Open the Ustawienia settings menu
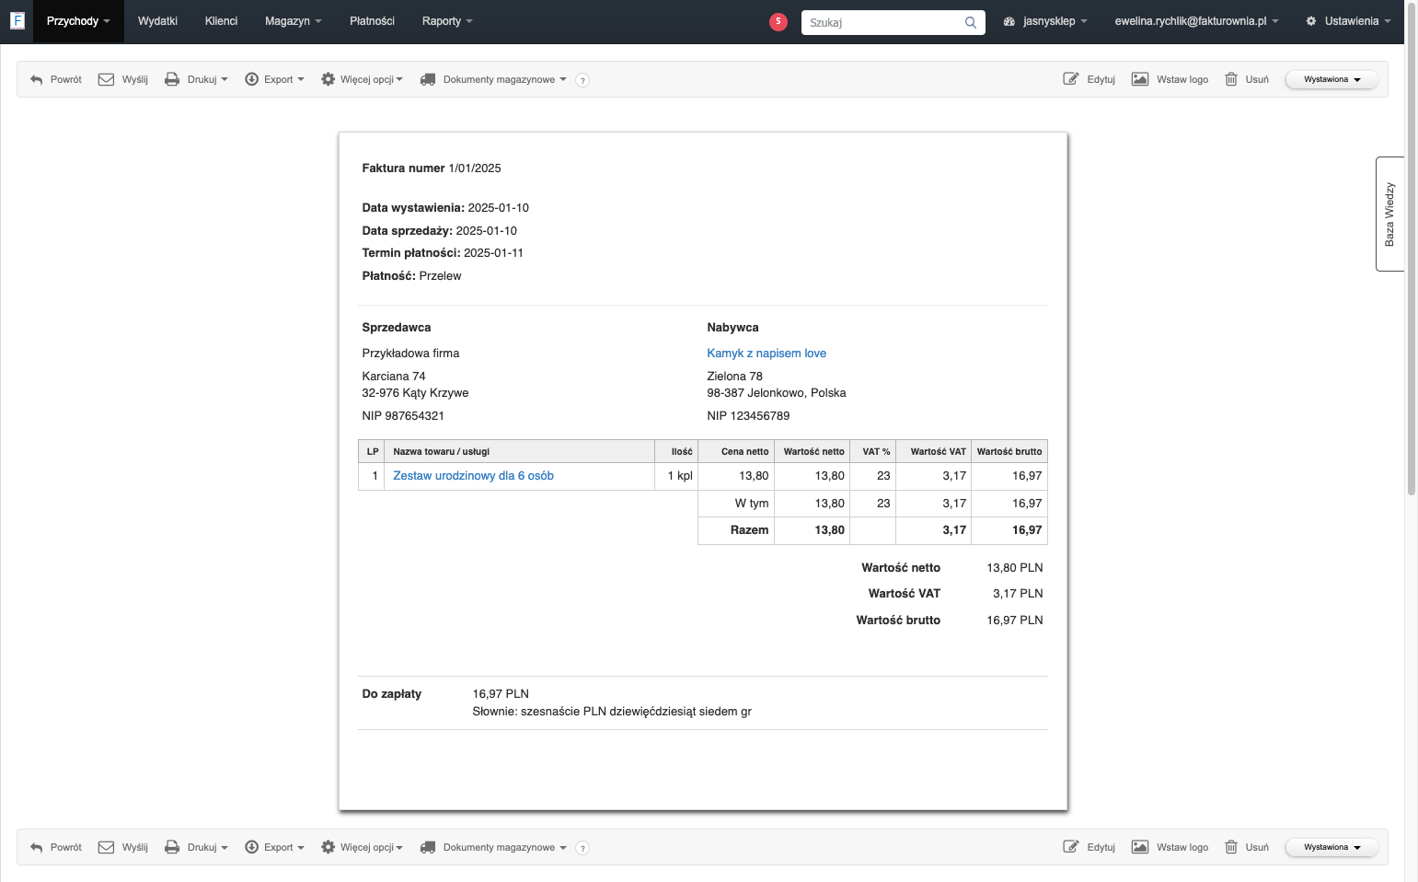 tap(1348, 21)
